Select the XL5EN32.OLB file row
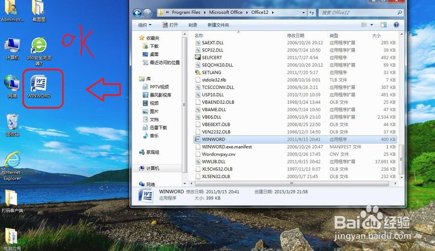Image resolution: width=435 pixels, height=251 pixels. [296, 176]
